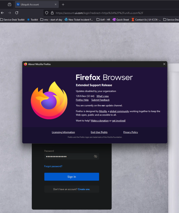Open the global community link
This screenshot has width=179, height=213.
(119, 111)
